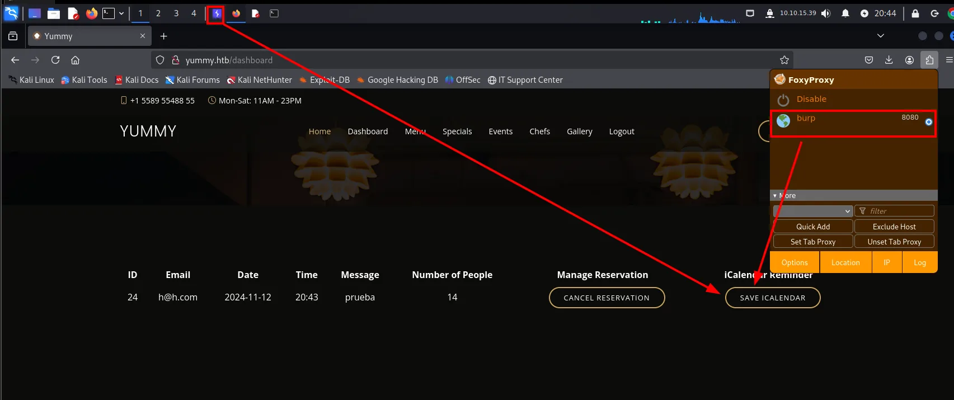The width and height of the screenshot is (954, 400).
Task: Open the Logout link in the navbar
Action: pos(622,131)
